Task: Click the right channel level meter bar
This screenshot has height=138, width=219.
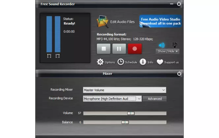Action: click(57, 34)
